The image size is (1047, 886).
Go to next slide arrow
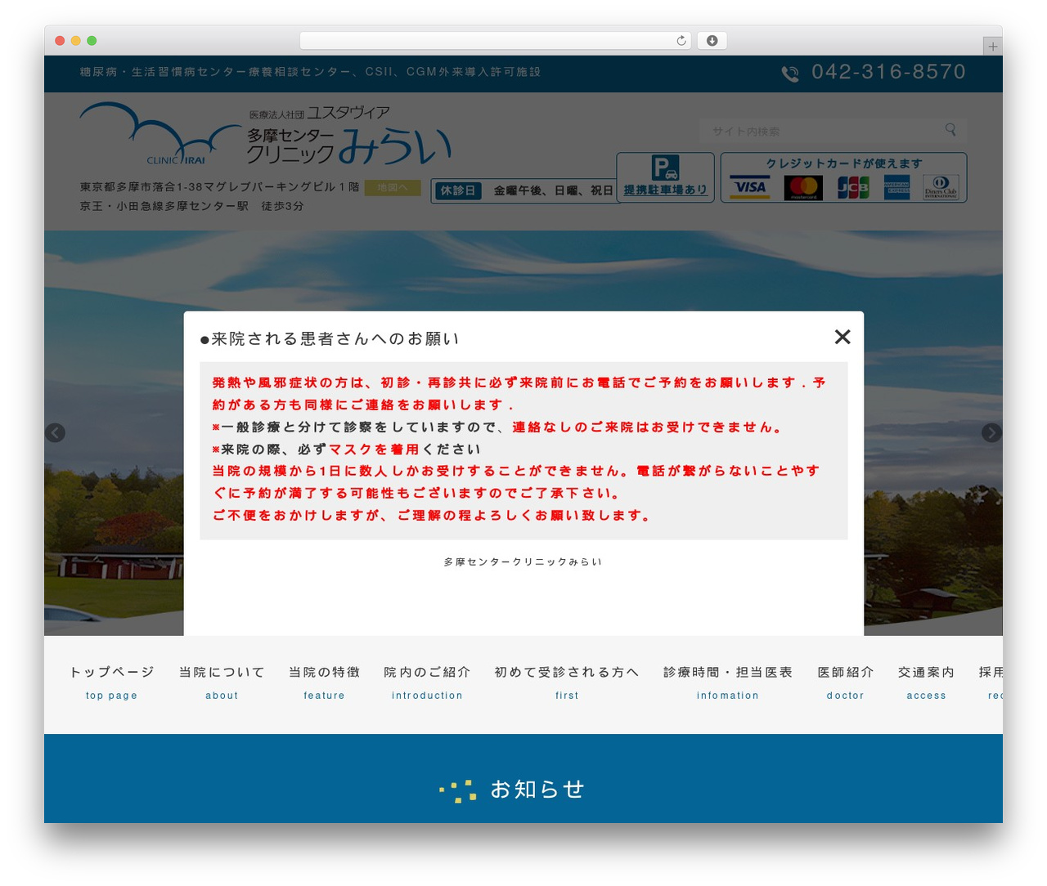pos(991,432)
